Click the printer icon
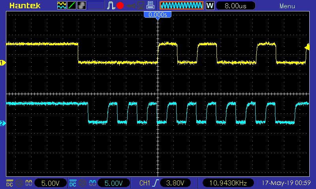 pyautogui.click(x=150, y=6)
